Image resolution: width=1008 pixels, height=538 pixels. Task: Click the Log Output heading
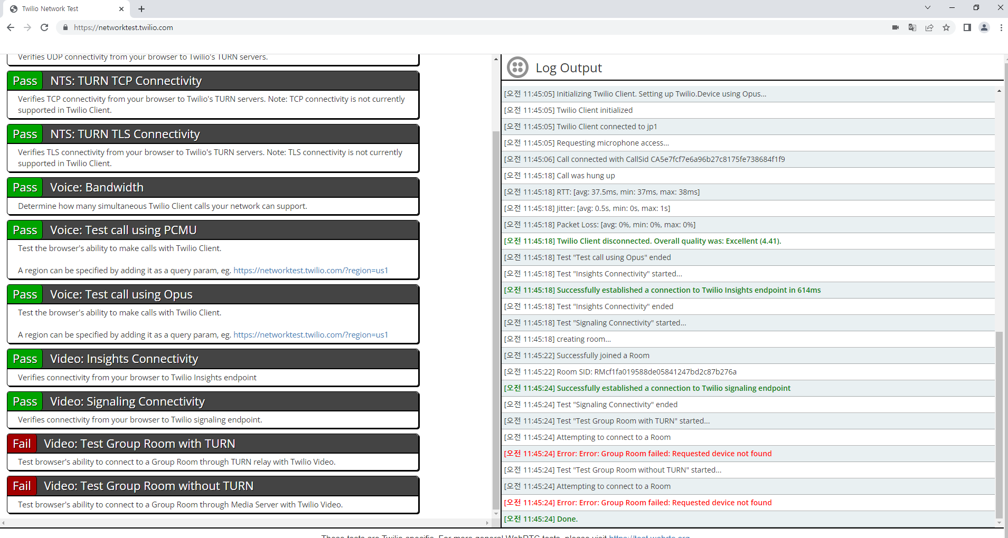coord(569,68)
